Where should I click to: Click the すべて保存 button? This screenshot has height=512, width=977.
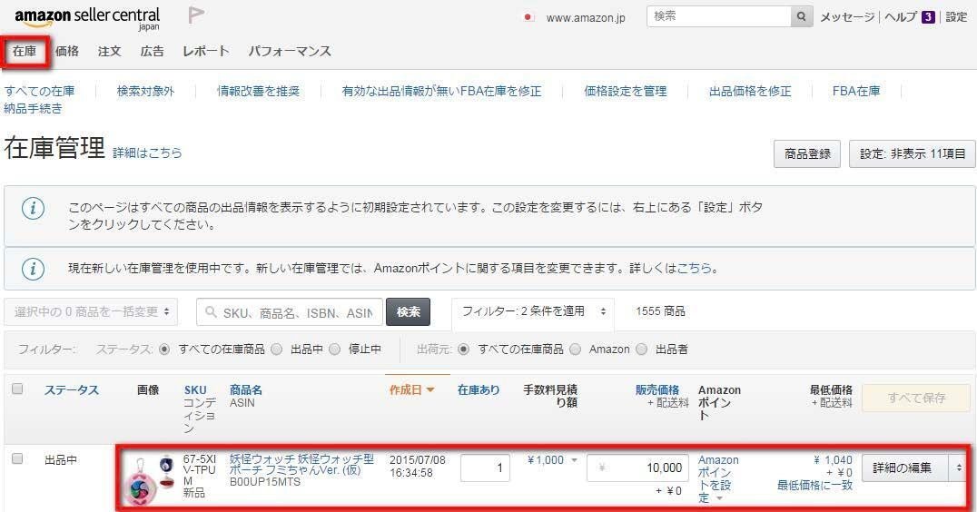(x=916, y=398)
